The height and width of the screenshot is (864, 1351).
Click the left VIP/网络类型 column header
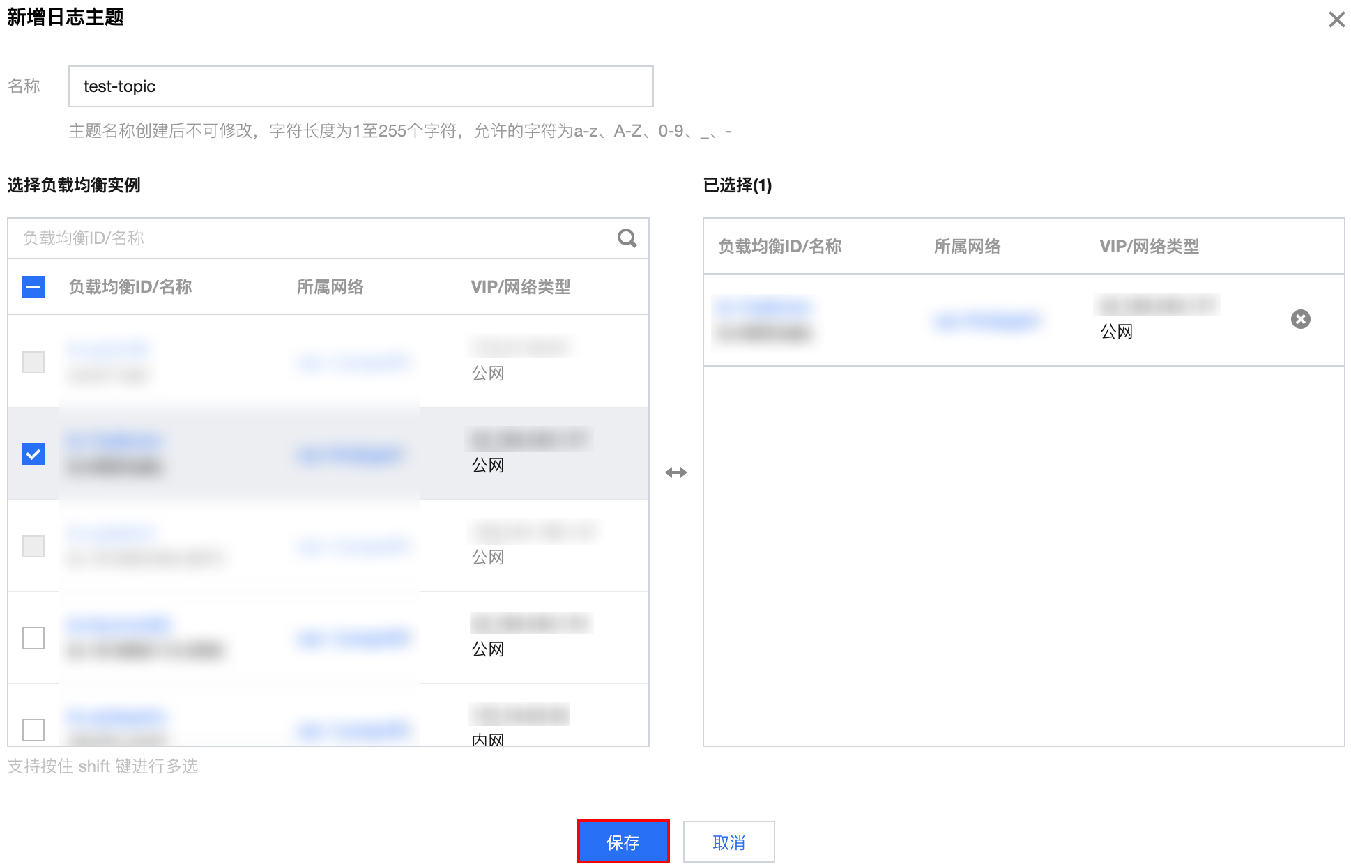click(520, 287)
